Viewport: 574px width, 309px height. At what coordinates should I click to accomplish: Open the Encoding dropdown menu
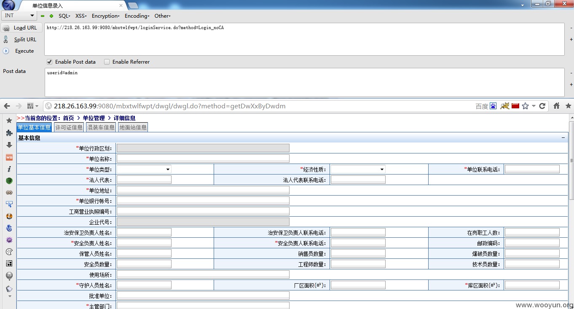[x=137, y=16]
